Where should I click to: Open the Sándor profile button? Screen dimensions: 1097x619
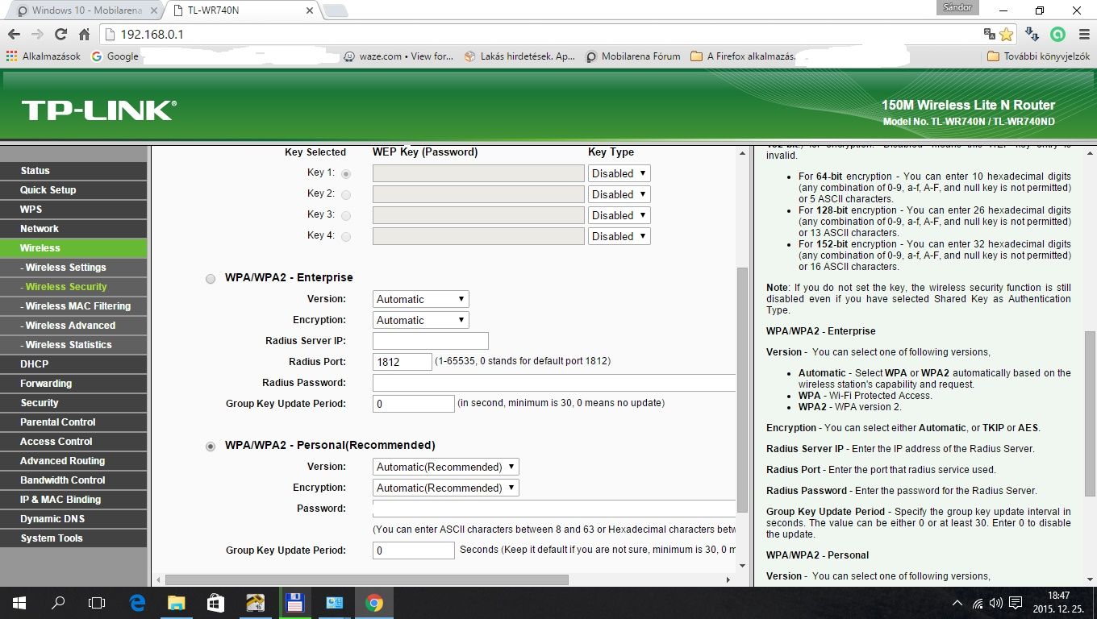957,7
